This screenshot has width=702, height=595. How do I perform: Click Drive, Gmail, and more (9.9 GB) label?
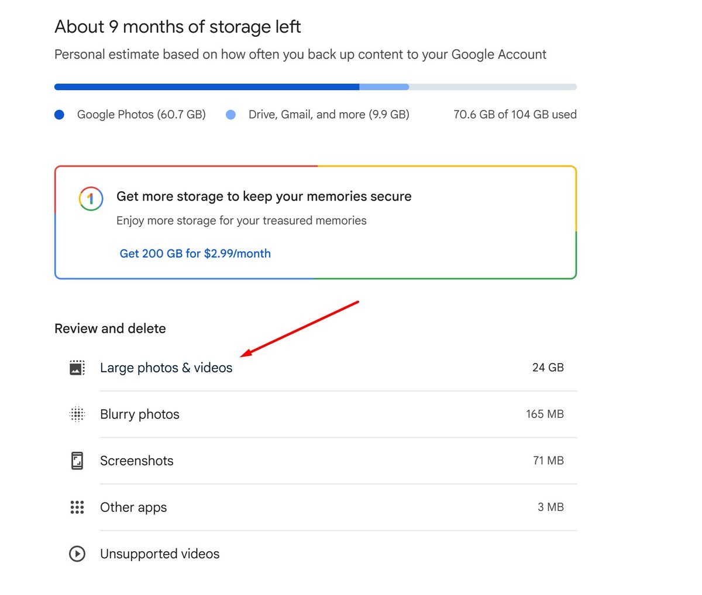click(329, 115)
